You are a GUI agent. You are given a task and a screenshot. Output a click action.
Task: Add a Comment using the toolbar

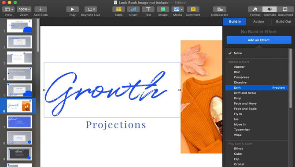coord(193,9)
